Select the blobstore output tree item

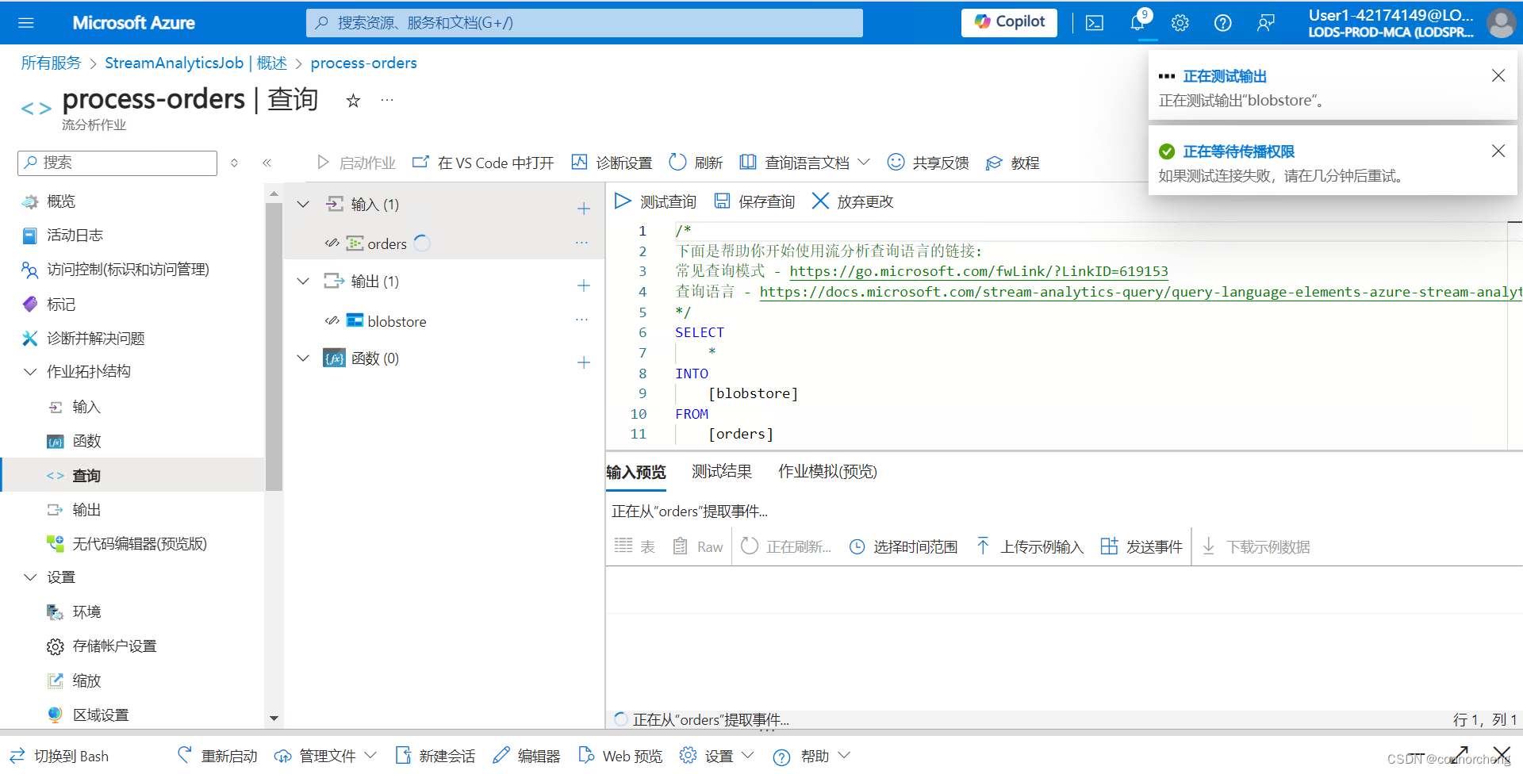click(x=397, y=321)
